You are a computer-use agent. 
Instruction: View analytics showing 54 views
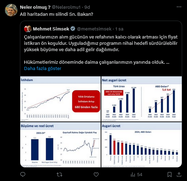coord(136,175)
